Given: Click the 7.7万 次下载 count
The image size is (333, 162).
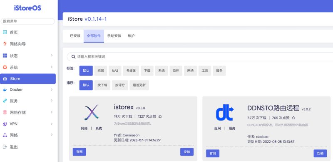Looking at the screenshot, I should point(256,118).
